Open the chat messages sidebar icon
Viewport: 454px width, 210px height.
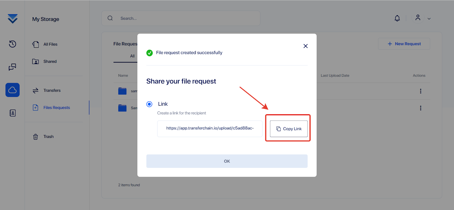click(x=12, y=67)
